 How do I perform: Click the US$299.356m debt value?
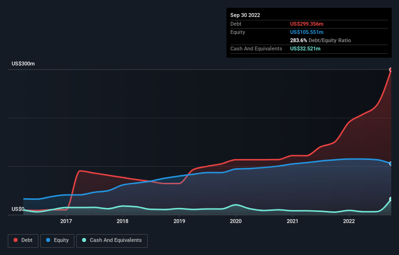click(307, 24)
